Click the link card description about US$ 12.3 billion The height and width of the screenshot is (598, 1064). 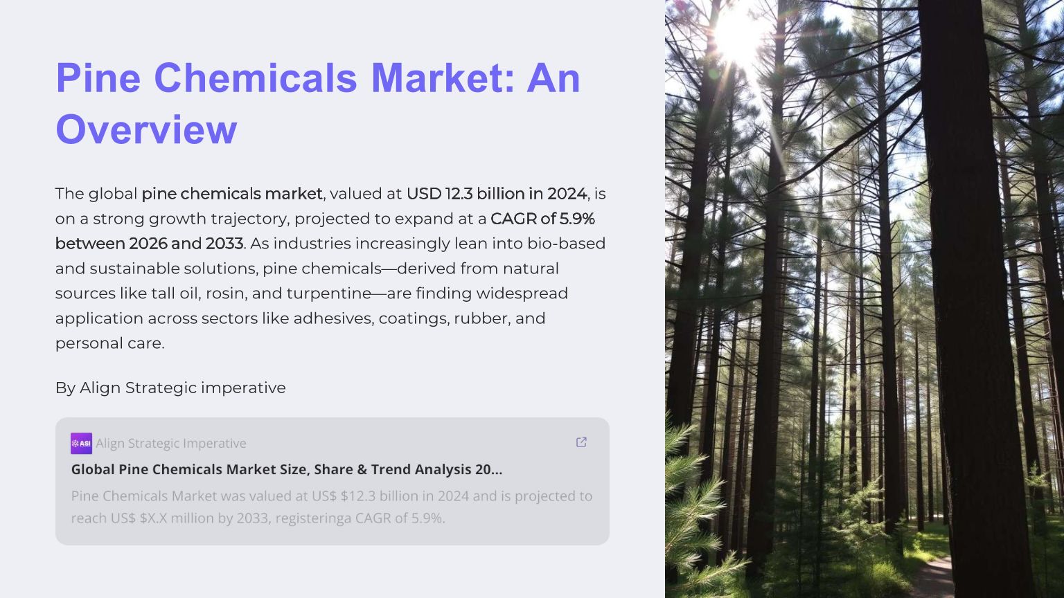pos(331,507)
